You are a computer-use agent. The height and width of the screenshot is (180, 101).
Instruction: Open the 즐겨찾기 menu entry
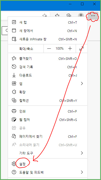tap(47, 59)
